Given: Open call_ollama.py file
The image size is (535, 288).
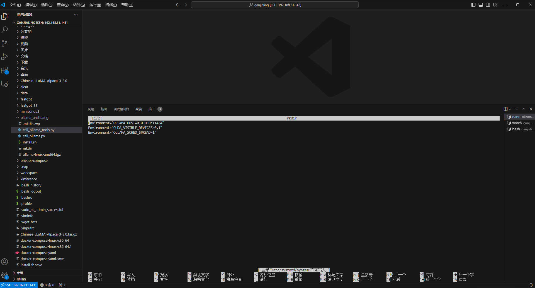Looking at the screenshot, I should tap(47, 136).
